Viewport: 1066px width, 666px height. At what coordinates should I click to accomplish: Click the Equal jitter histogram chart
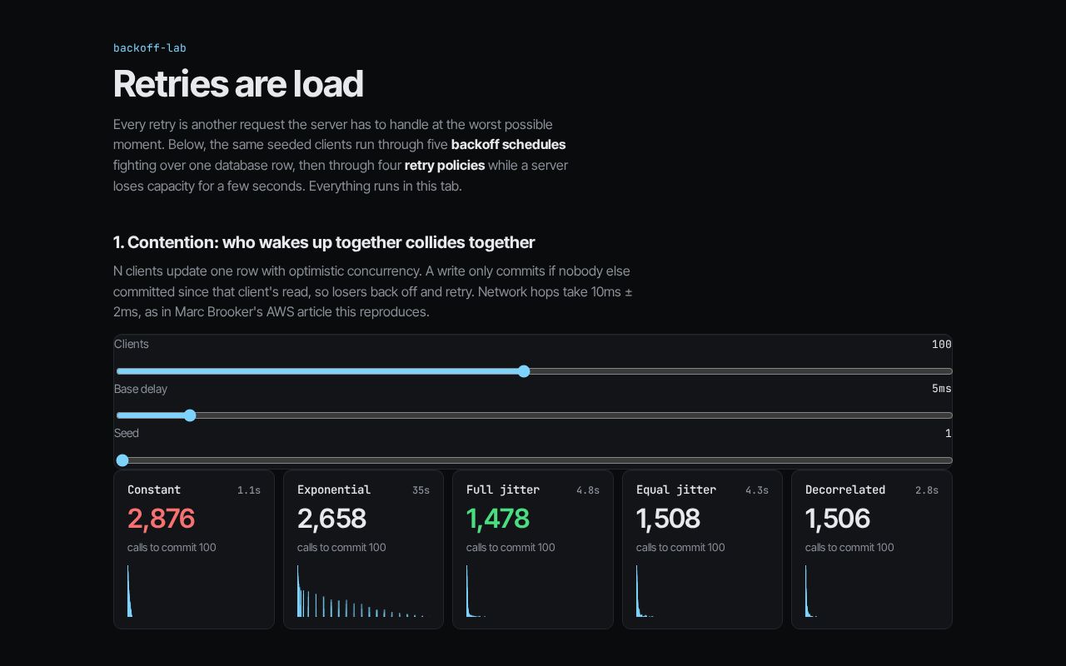tap(702, 591)
